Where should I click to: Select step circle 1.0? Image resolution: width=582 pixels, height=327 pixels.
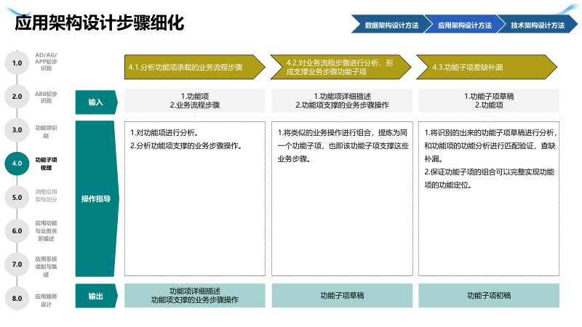[x=17, y=63]
